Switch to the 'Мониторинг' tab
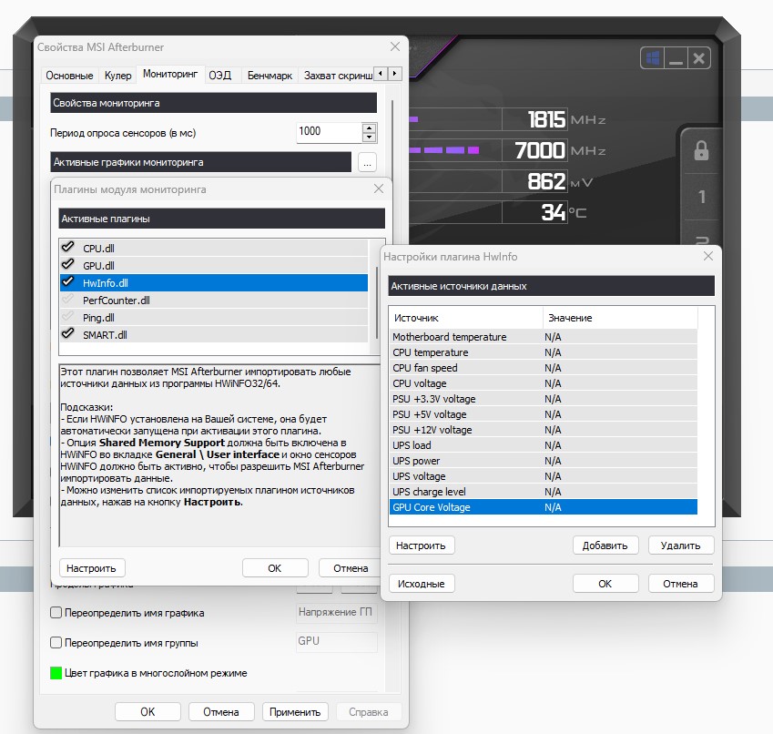Screen dimensions: 773x734 (170, 74)
